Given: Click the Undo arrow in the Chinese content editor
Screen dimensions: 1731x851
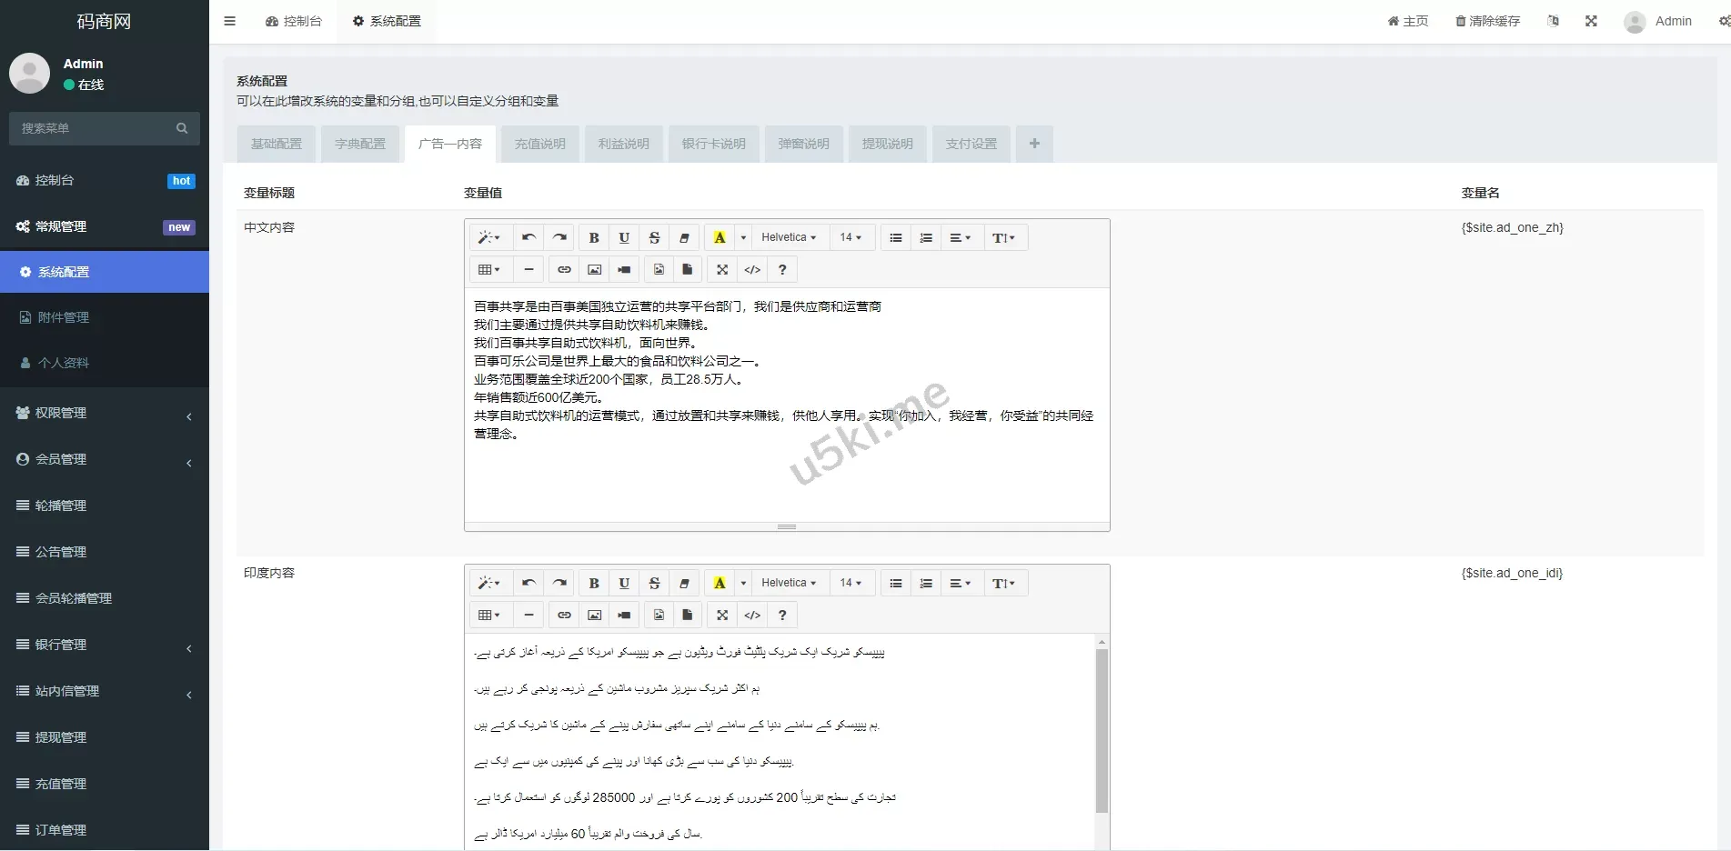Looking at the screenshot, I should (528, 238).
